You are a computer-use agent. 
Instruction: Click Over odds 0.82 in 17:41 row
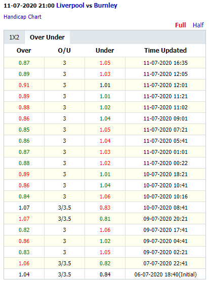coord(24,230)
